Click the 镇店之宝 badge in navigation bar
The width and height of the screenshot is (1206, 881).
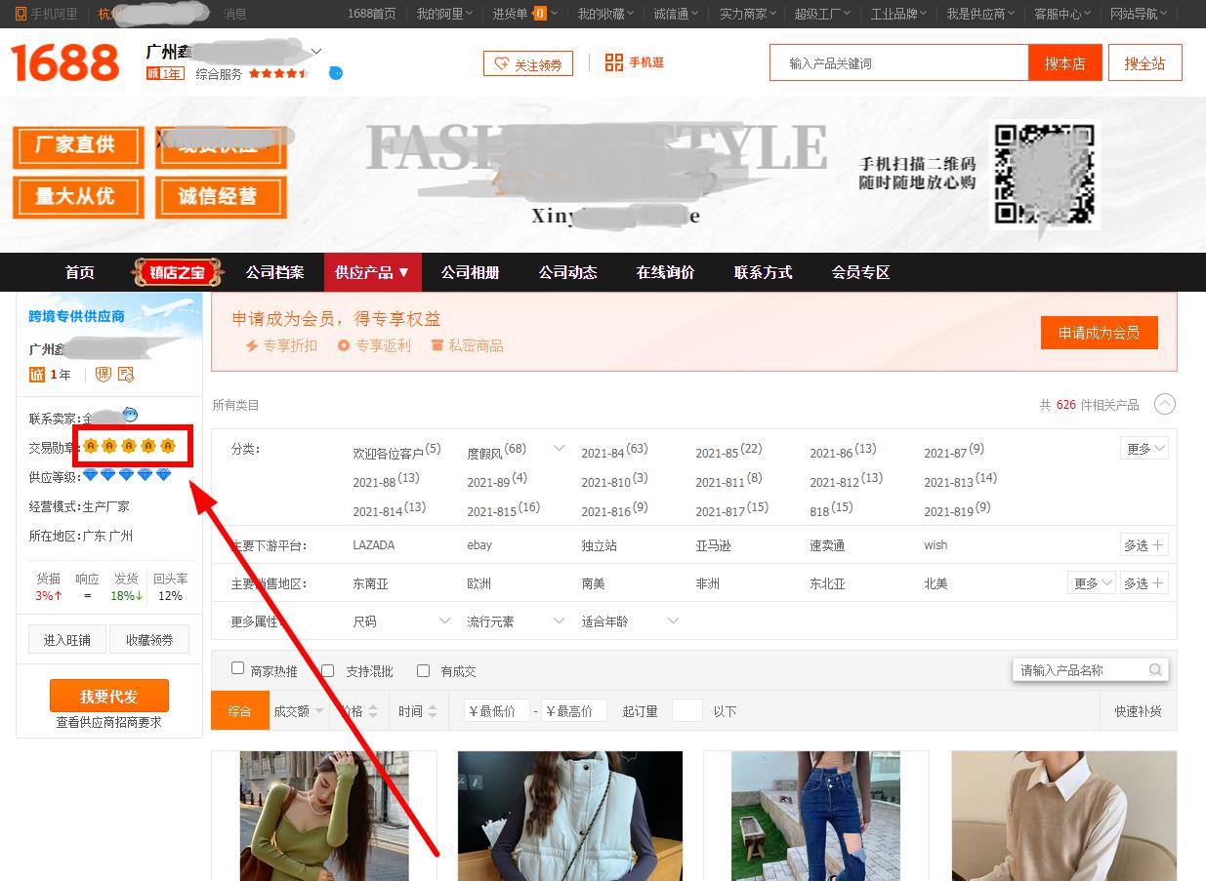177,272
